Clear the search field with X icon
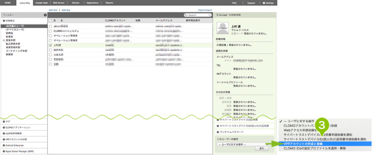Viewport: 376px width, 156px height. tap(210, 15)
